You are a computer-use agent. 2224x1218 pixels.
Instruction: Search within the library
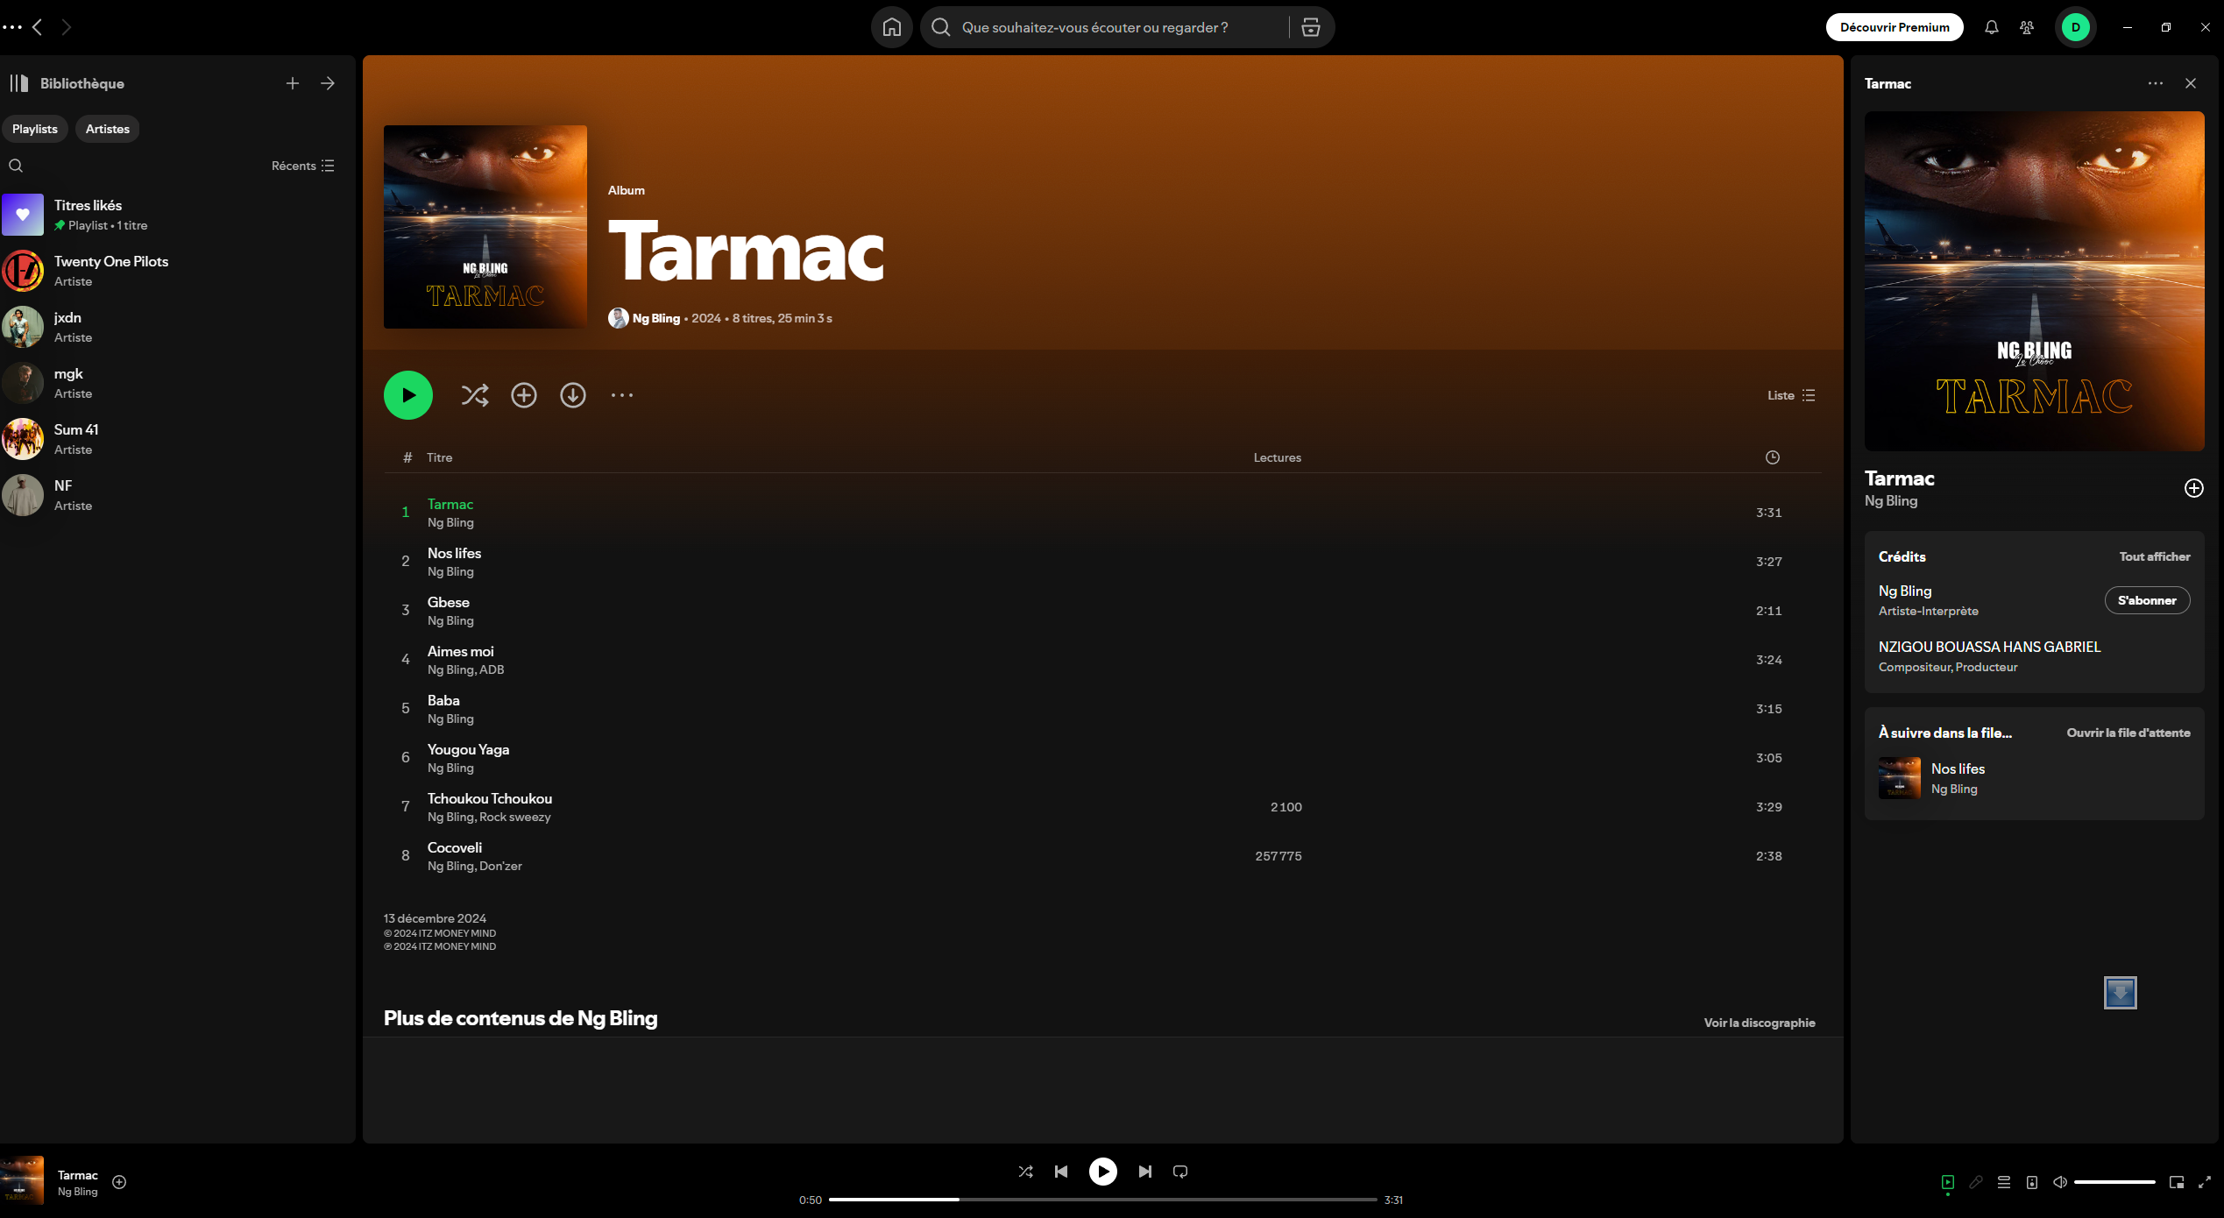(x=16, y=166)
